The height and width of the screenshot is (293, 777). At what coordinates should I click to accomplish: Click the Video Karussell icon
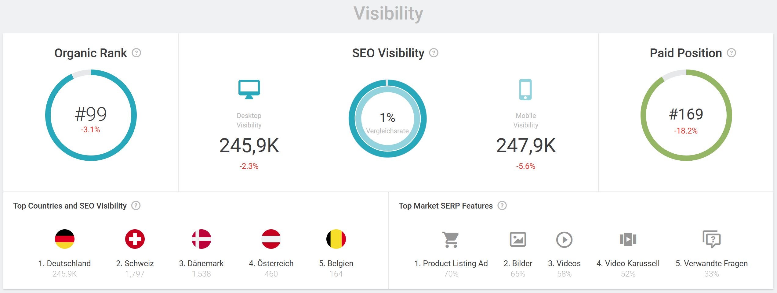click(x=628, y=239)
